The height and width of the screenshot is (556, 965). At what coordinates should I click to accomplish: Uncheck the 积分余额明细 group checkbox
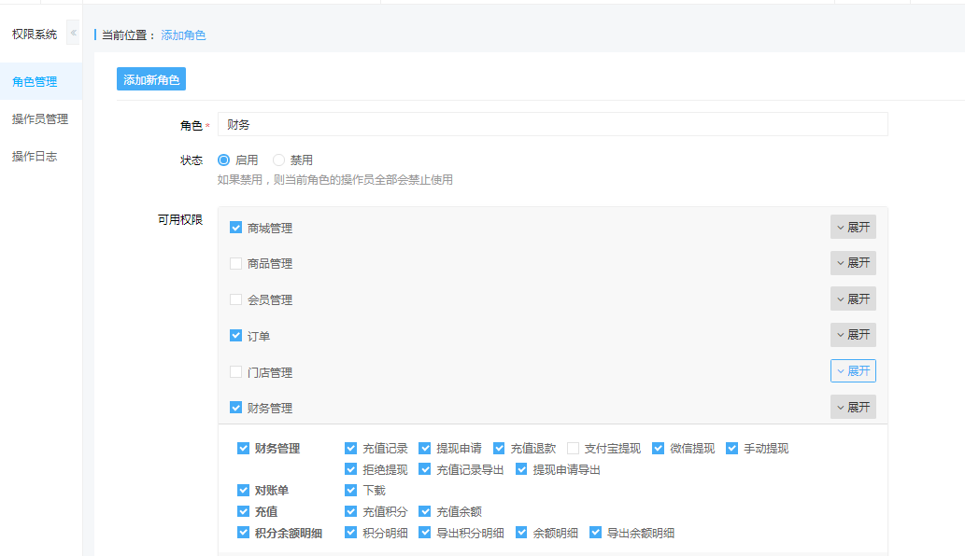coord(243,533)
